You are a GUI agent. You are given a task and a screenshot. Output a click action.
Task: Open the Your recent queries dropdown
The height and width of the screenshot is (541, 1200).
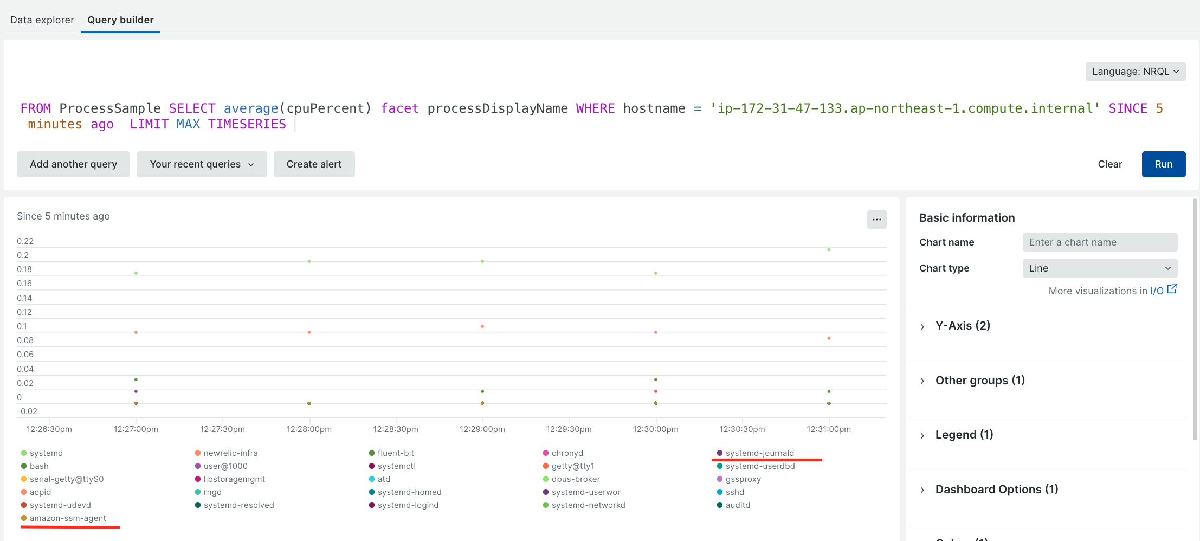click(202, 164)
